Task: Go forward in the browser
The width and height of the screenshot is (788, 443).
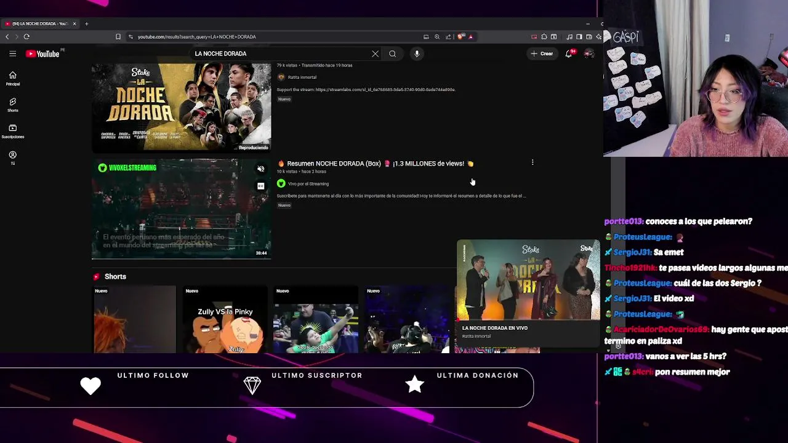Action: [17, 37]
